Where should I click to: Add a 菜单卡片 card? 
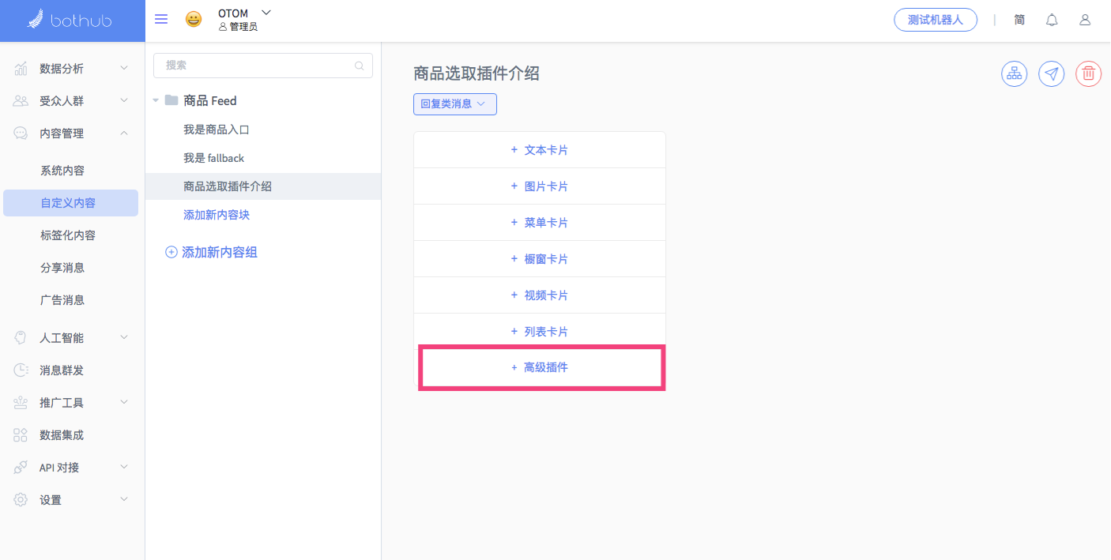click(540, 223)
